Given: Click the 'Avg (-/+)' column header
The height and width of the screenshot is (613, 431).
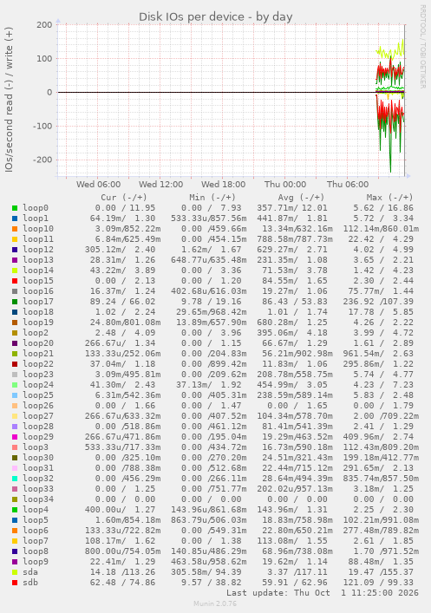Looking at the screenshot, I should [x=301, y=198].
